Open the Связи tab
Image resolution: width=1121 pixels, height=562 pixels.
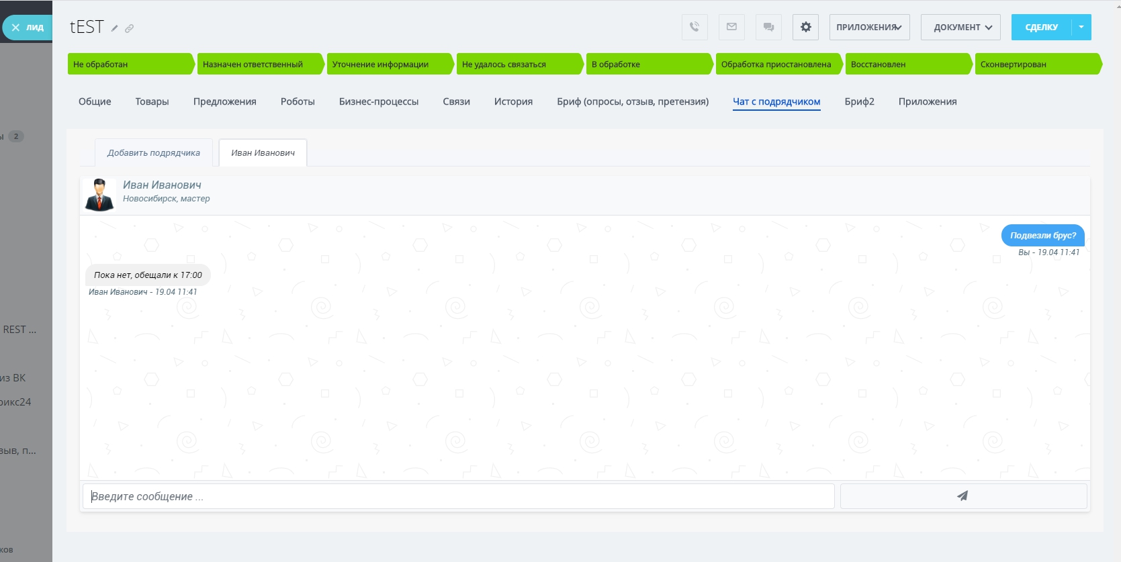click(x=457, y=101)
